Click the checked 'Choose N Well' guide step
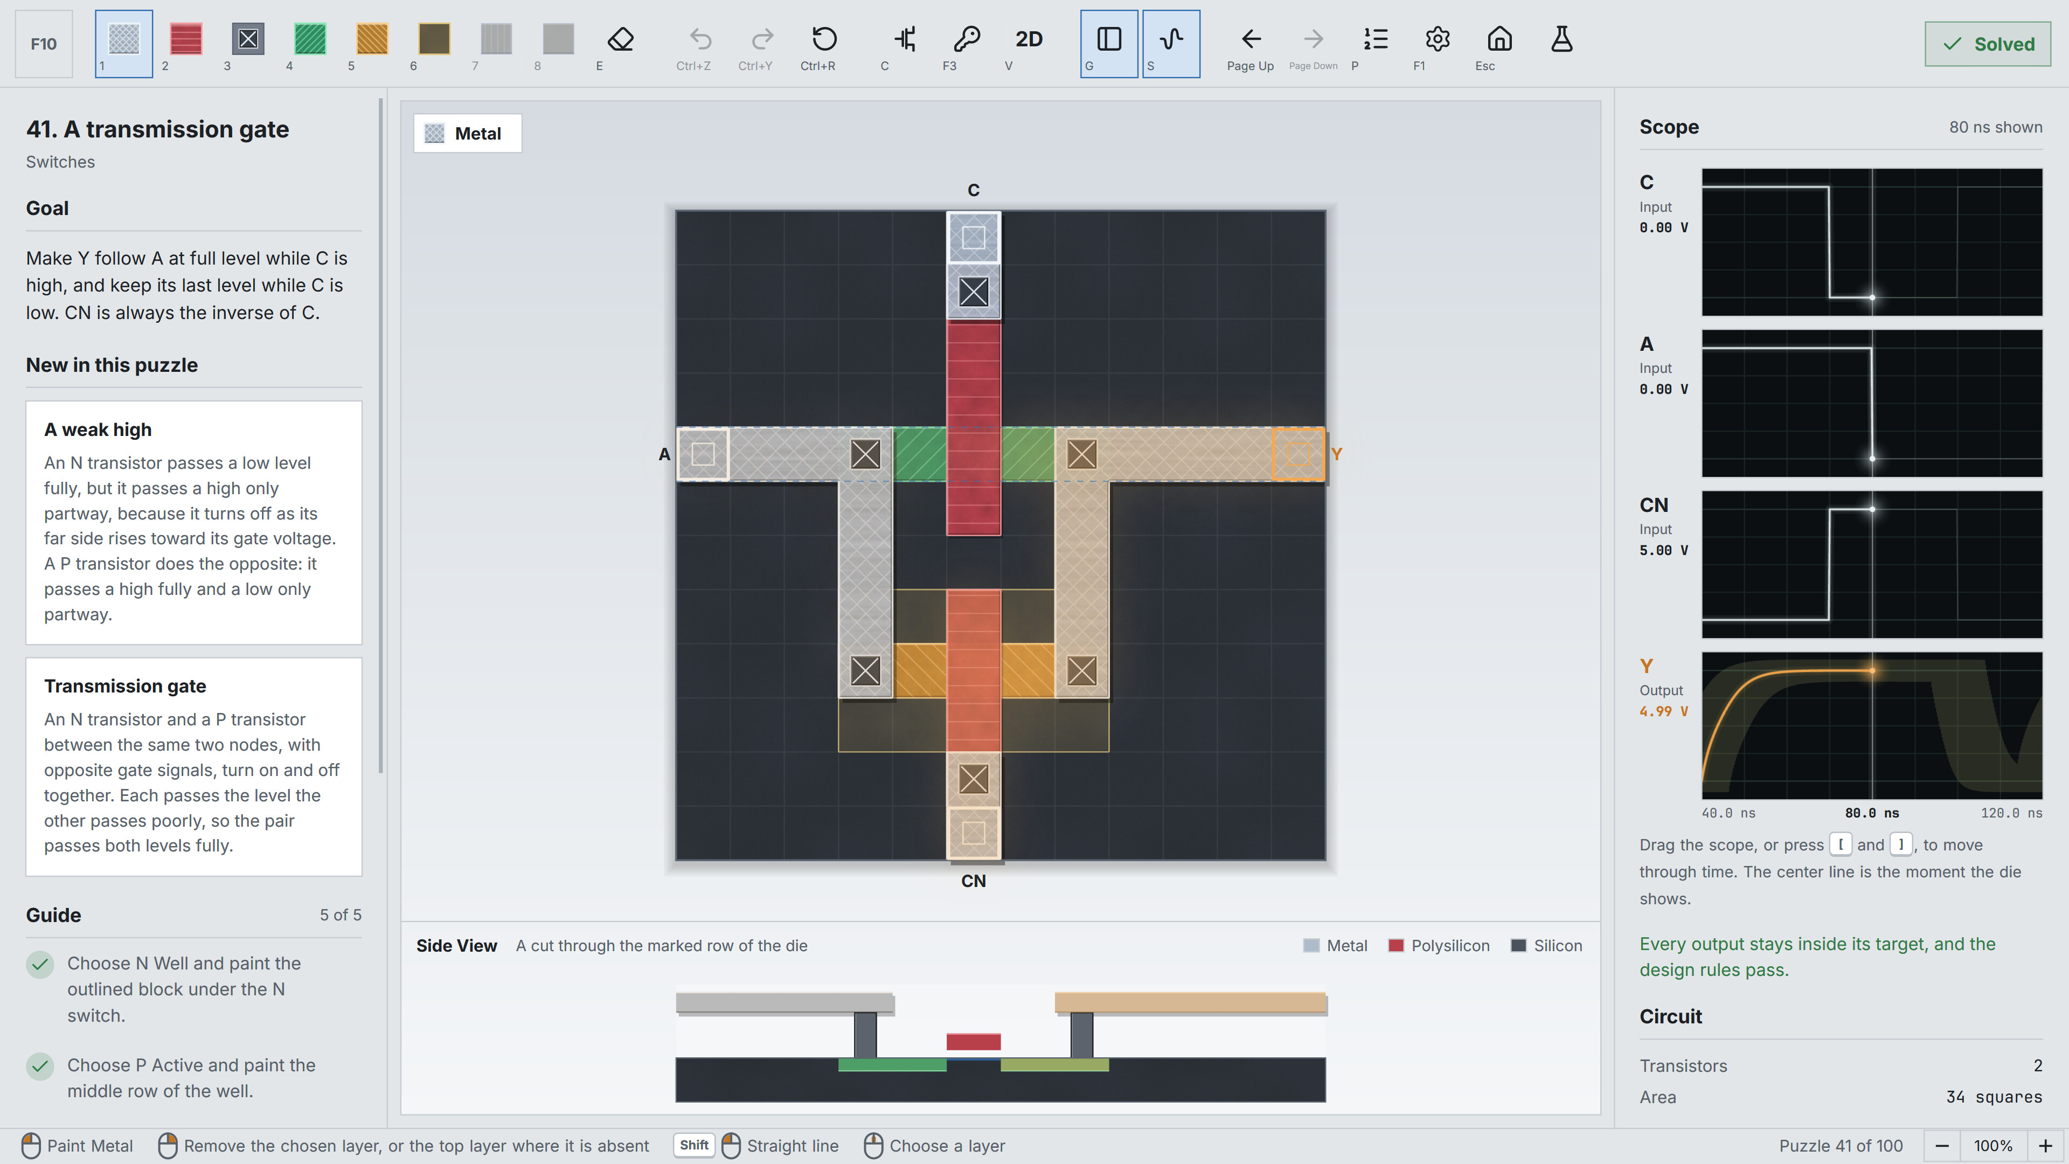Viewport: 2069px width, 1164px height. click(193, 989)
